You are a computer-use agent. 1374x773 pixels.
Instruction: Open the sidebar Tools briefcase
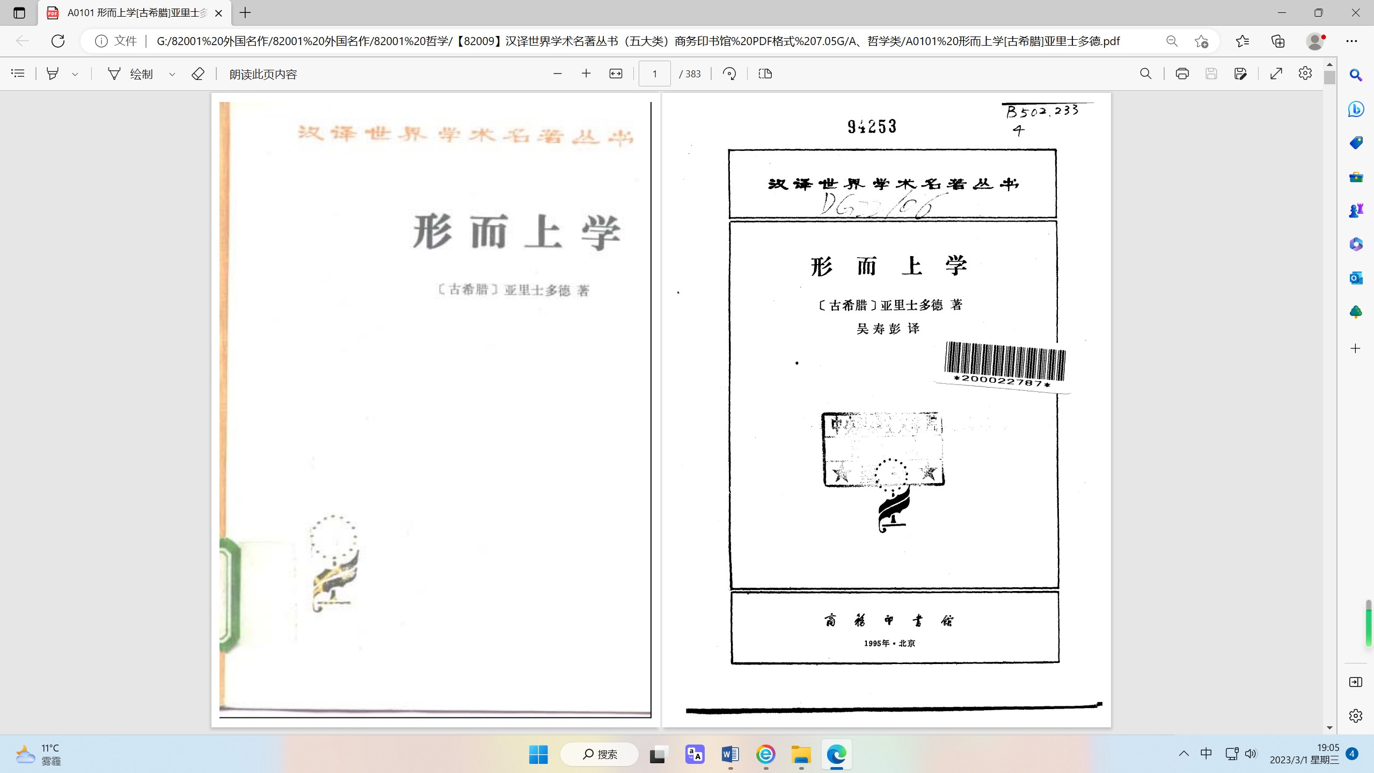pos(1356,177)
